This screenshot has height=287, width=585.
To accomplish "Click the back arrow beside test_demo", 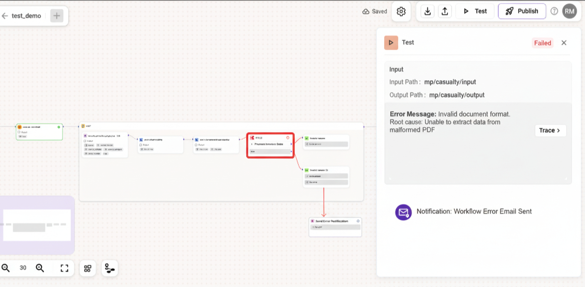I will [x=5, y=16].
